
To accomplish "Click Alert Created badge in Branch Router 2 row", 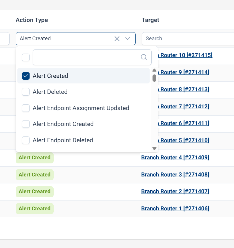I will [35, 192].
